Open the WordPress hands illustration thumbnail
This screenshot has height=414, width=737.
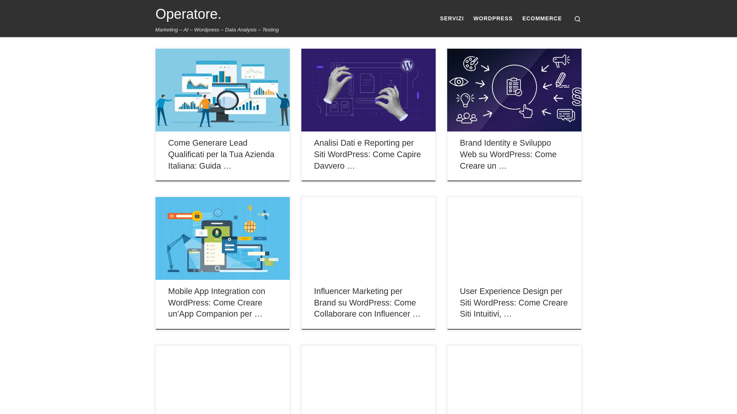click(368, 90)
